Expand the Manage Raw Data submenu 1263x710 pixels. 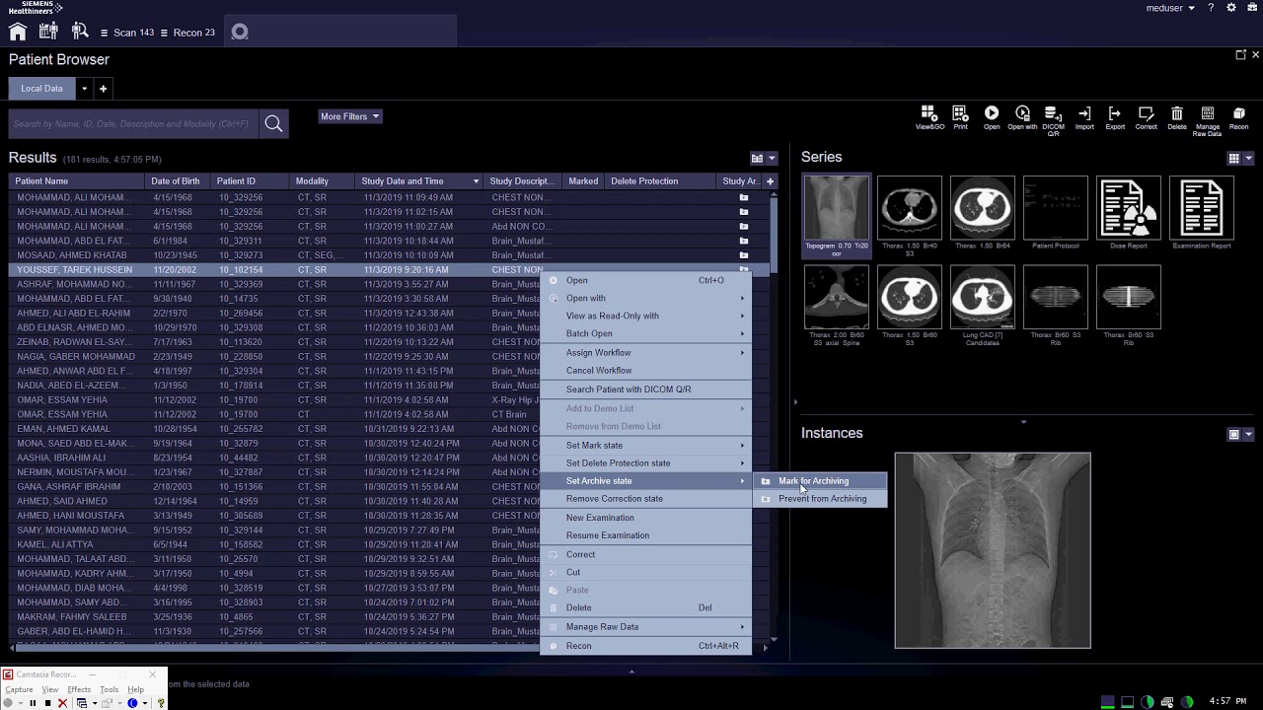click(646, 627)
